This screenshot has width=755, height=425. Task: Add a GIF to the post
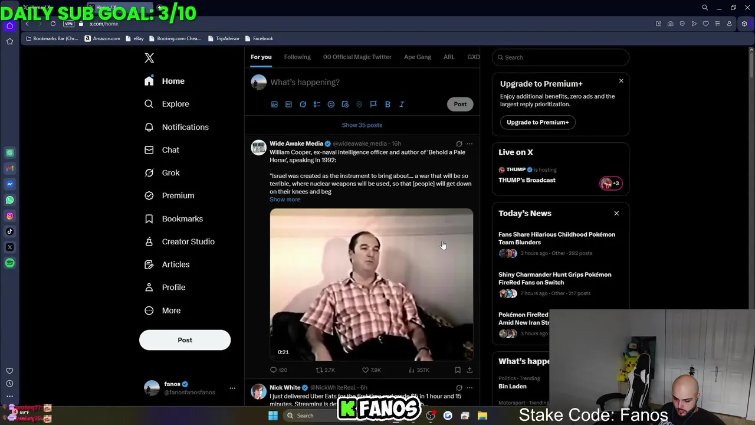tap(288, 104)
